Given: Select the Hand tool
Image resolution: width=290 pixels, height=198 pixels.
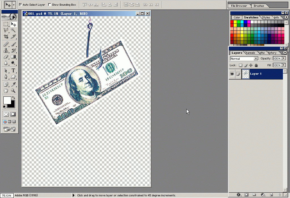Looking at the screenshot, I should click(6, 91).
